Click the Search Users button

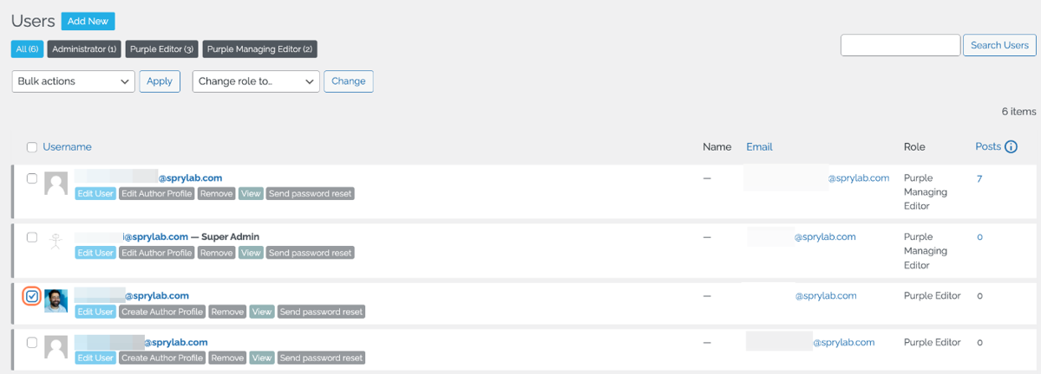[999, 45]
